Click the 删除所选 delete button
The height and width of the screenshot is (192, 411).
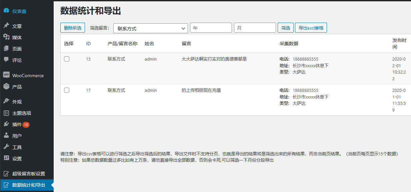(72, 28)
